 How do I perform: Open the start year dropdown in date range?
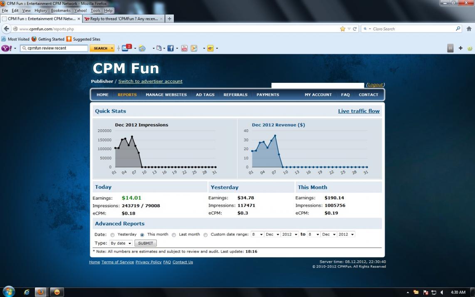coord(290,234)
